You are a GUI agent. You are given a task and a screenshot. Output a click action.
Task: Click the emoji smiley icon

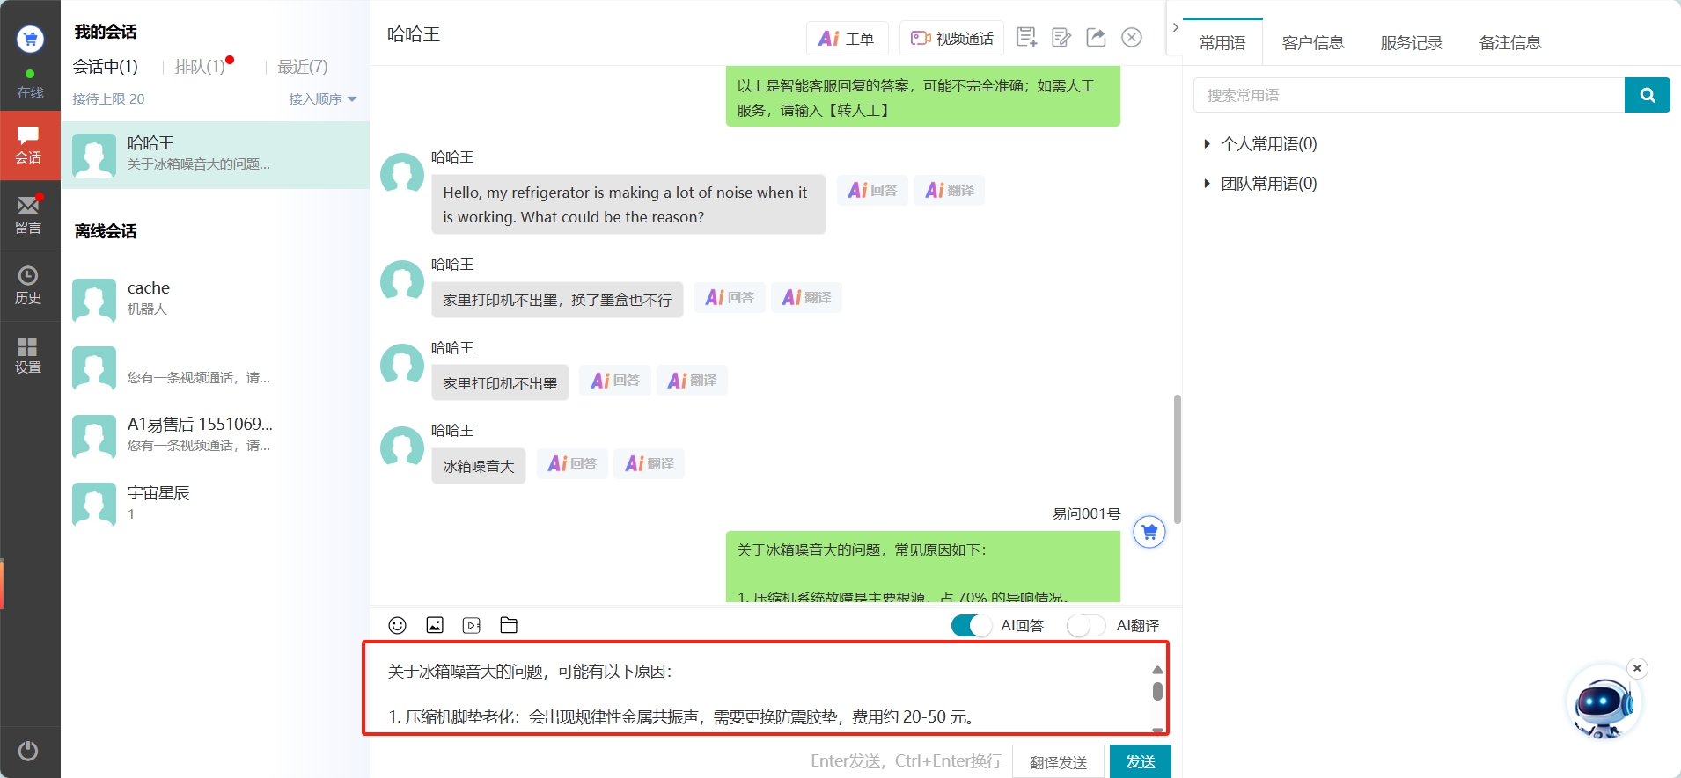pyautogui.click(x=397, y=625)
